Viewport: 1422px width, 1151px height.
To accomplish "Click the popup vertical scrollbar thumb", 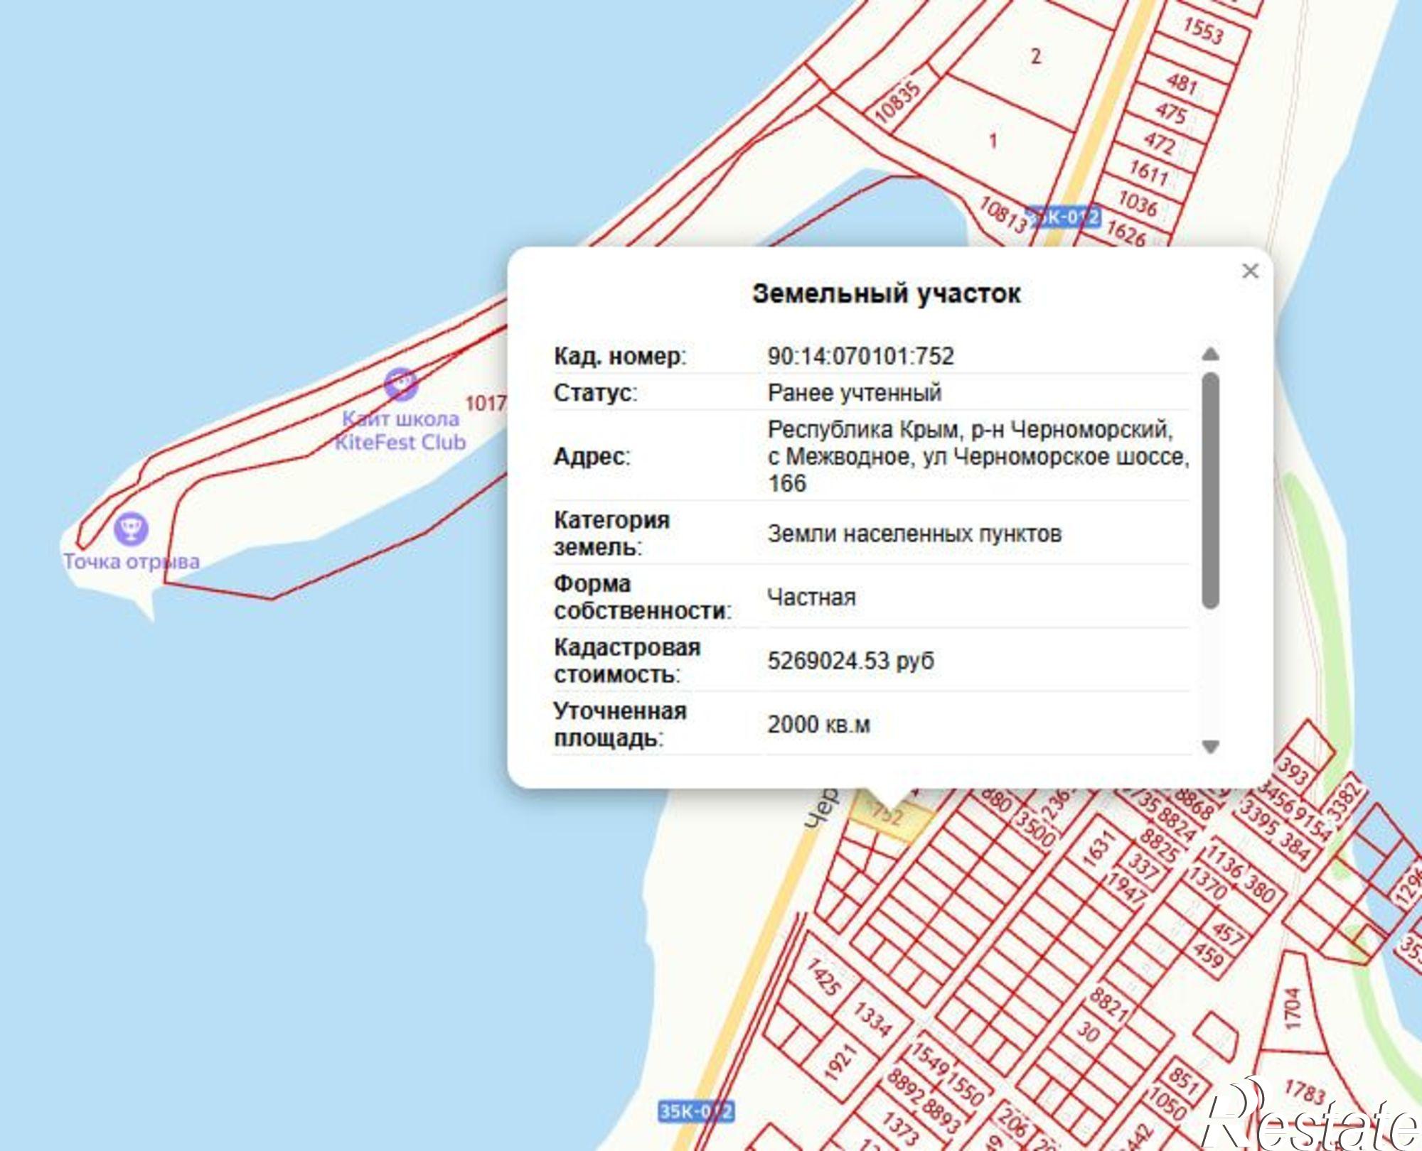I will tap(1210, 490).
